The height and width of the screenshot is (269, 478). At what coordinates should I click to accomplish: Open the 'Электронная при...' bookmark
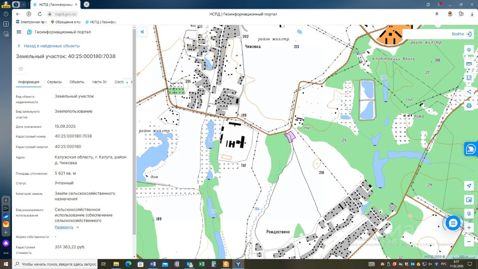pyautogui.click(x=31, y=22)
